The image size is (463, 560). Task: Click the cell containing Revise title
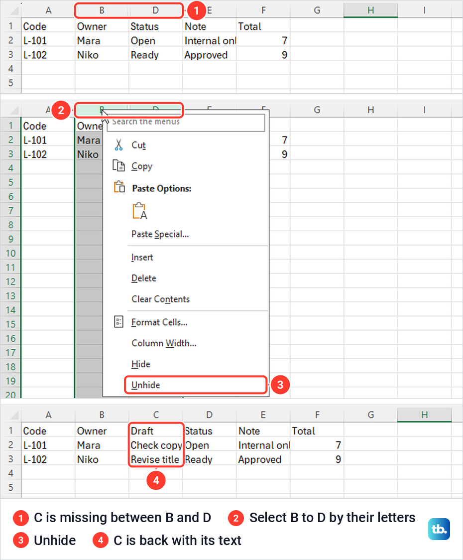156,459
